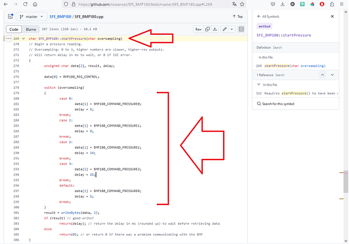Click the translate page icon in address bar

[234, 4]
